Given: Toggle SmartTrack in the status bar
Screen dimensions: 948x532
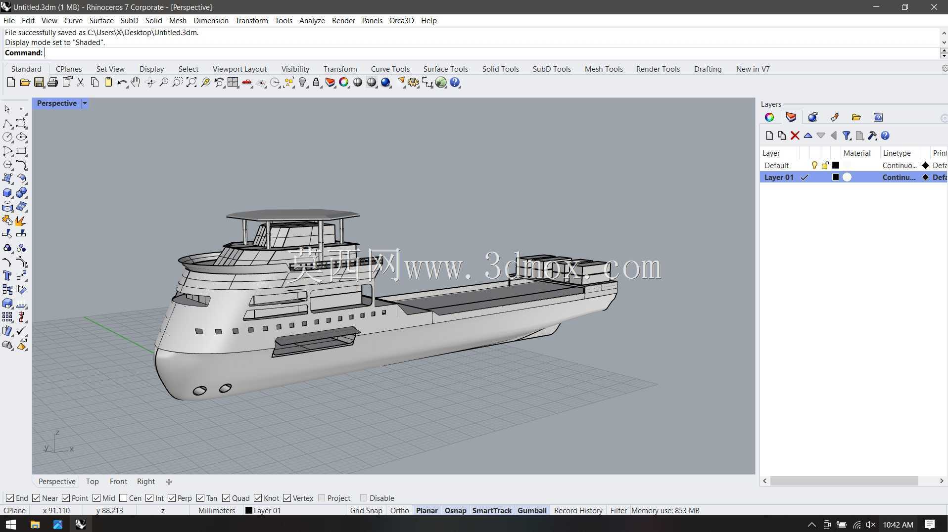Looking at the screenshot, I should (492, 510).
